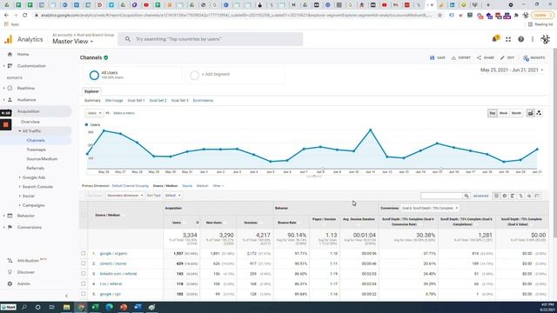Open the Users metric dropdown above chart

pyautogui.click(x=94, y=113)
